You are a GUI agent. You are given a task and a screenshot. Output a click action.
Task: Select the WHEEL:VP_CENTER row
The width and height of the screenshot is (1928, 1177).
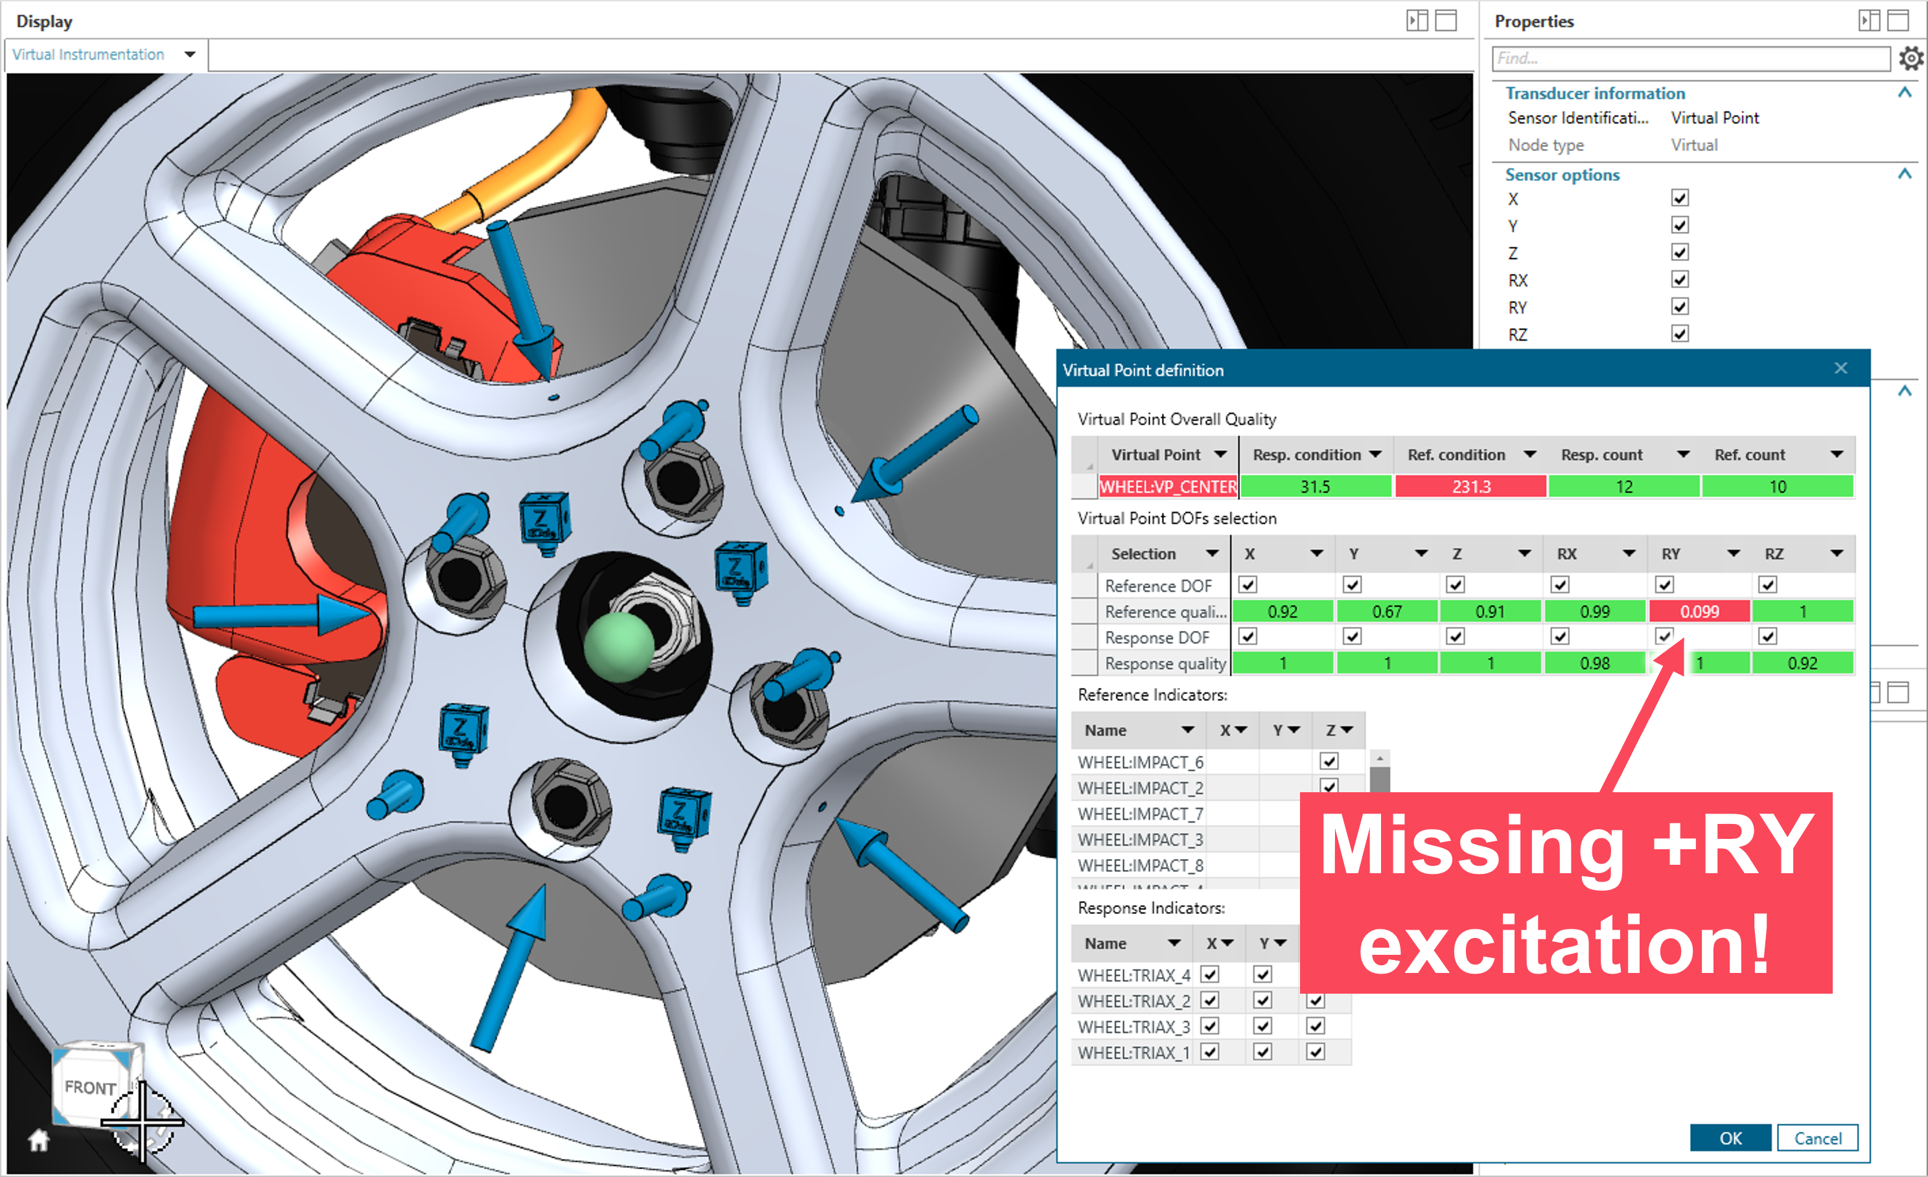click(1167, 486)
